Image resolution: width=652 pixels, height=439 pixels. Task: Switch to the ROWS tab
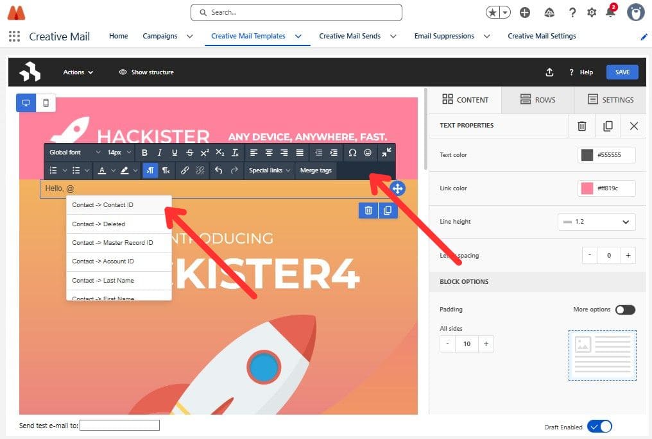pyautogui.click(x=538, y=100)
